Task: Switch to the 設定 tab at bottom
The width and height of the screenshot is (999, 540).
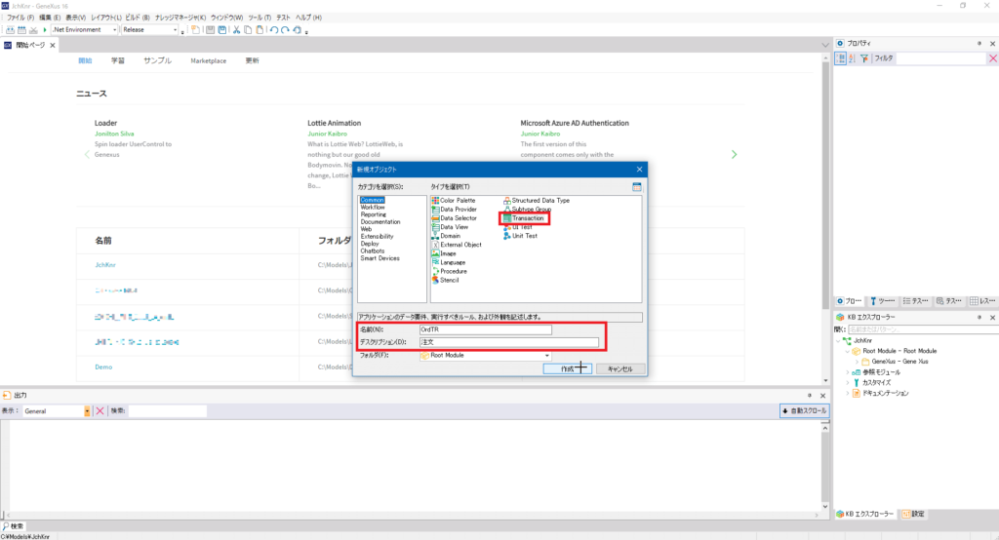Action: click(913, 514)
